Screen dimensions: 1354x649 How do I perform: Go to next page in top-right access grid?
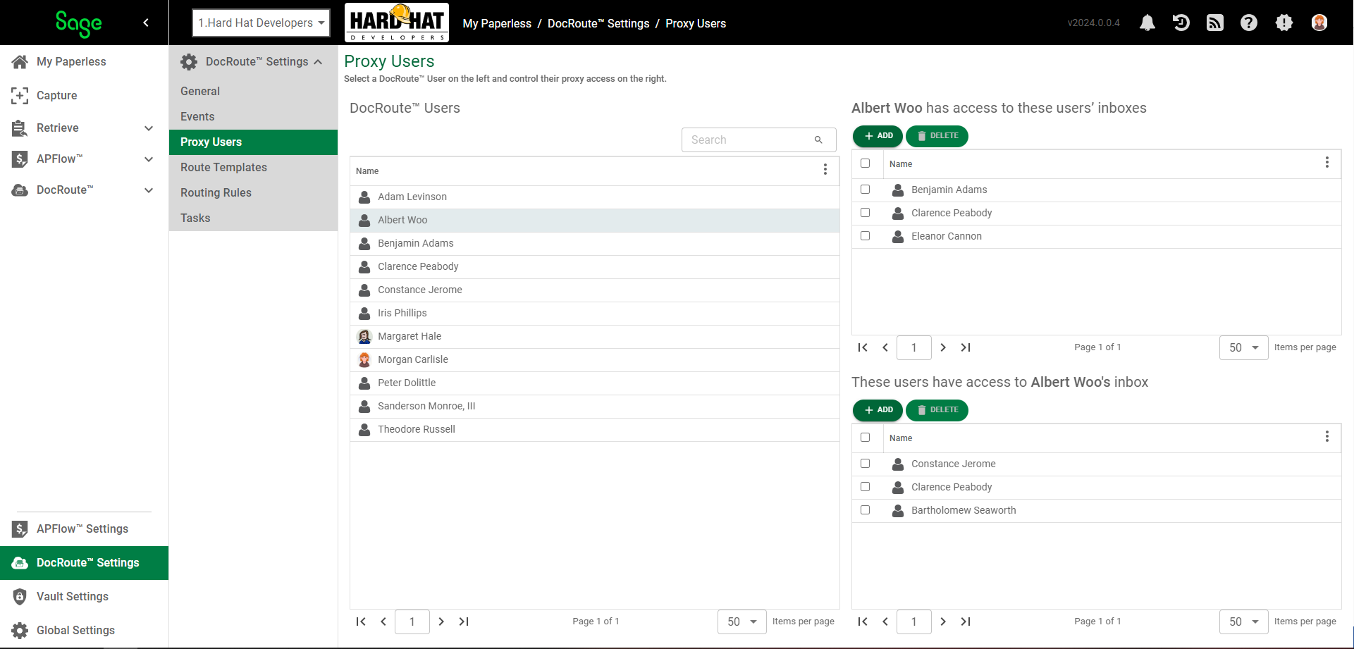click(943, 347)
